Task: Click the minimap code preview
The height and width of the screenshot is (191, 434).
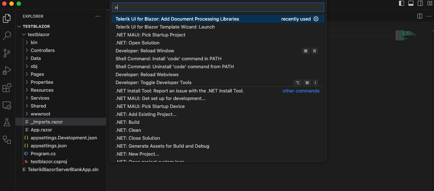Action: pos(406,35)
